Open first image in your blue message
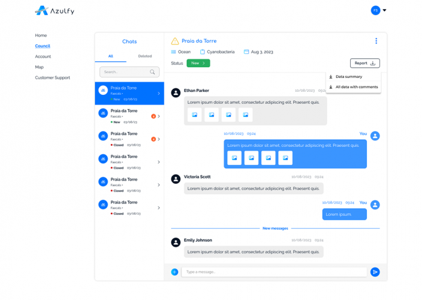422x300 pixels. [234, 158]
